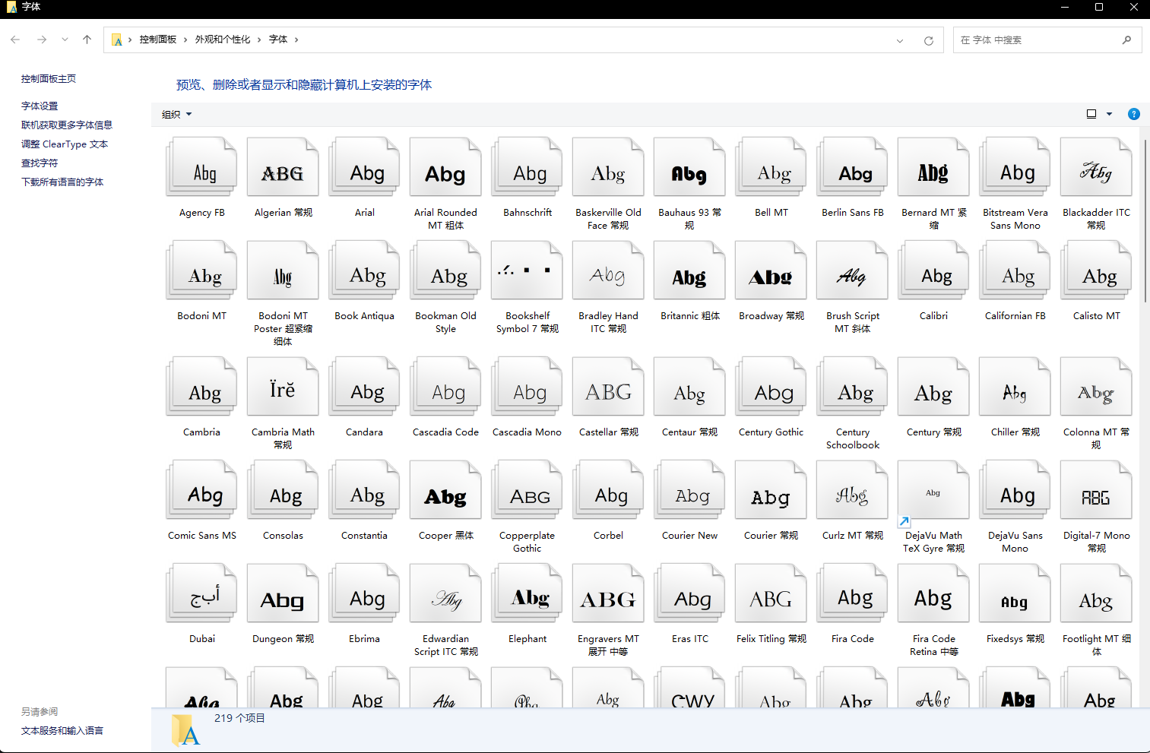Select the Footlight MT font thumbnail
Viewport: 1150px width, 753px height.
1096,593
